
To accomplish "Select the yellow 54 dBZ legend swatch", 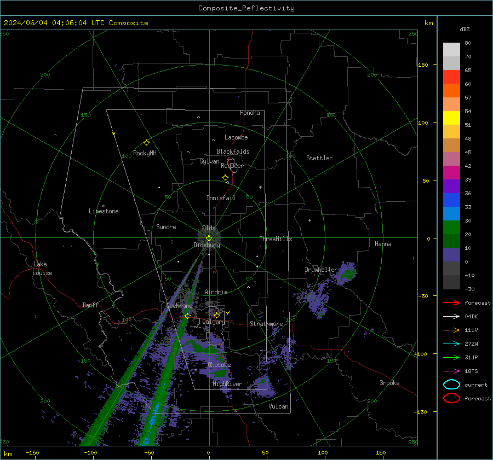I will (x=451, y=118).
